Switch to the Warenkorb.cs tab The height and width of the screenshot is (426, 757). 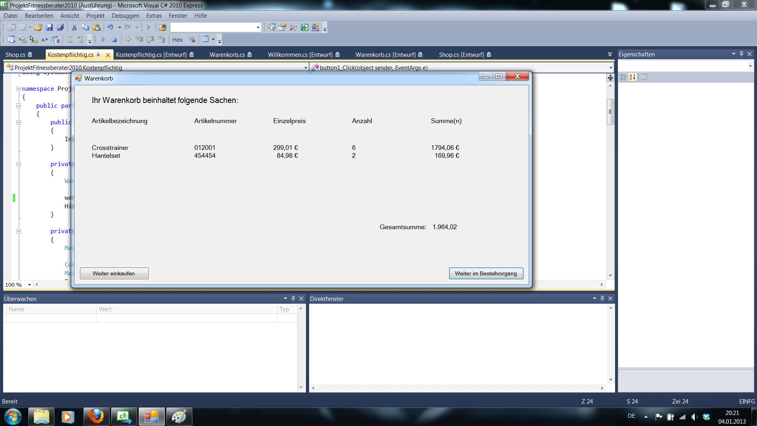coord(227,55)
